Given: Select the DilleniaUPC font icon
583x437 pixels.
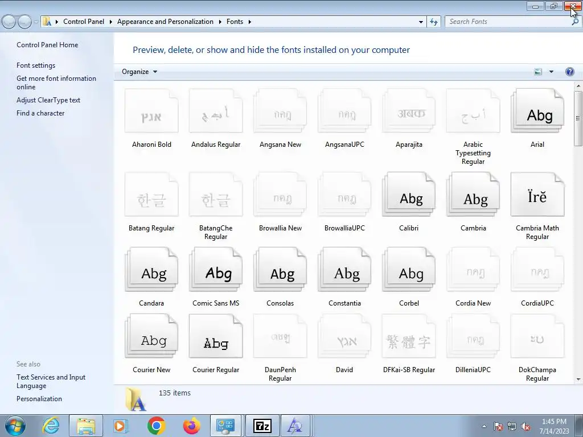Looking at the screenshot, I should (473, 336).
